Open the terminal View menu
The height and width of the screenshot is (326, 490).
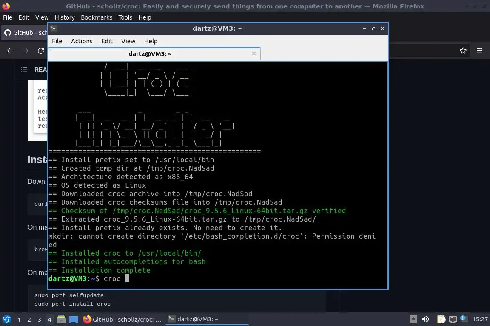[x=128, y=41]
